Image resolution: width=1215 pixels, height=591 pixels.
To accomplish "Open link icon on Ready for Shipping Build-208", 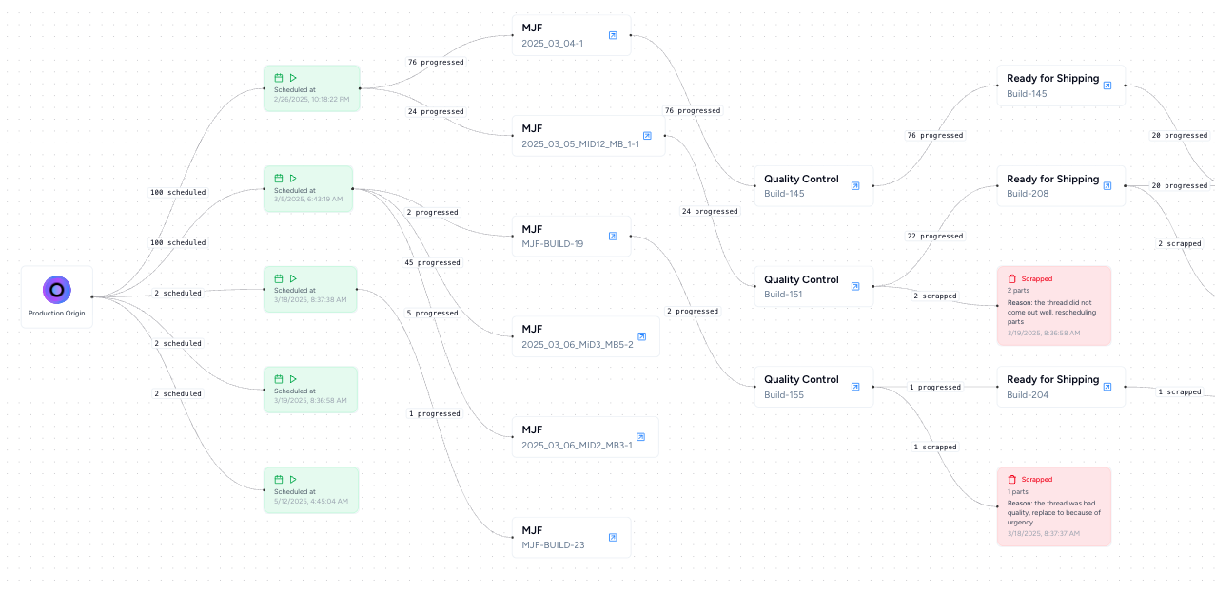I will [x=1107, y=186].
